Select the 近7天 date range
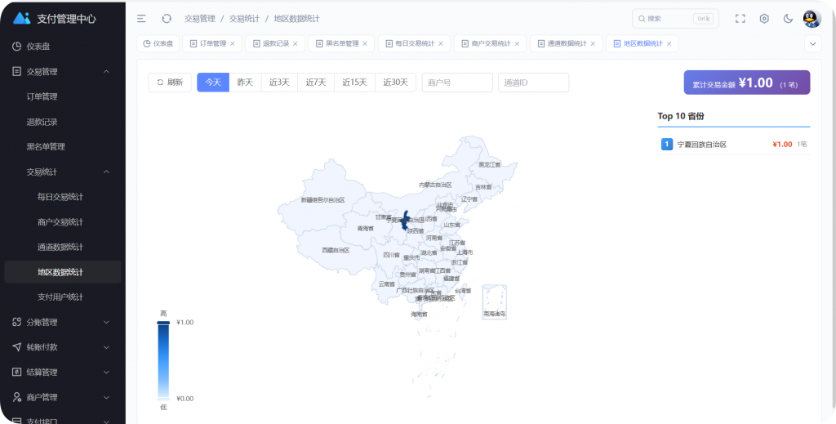The width and height of the screenshot is (836, 424). tap(316, 83)
